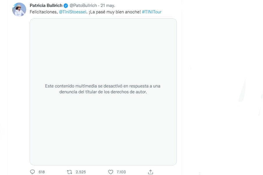Open replies using the speech bubble icon

pyautogui.click(x=32, y=172)
